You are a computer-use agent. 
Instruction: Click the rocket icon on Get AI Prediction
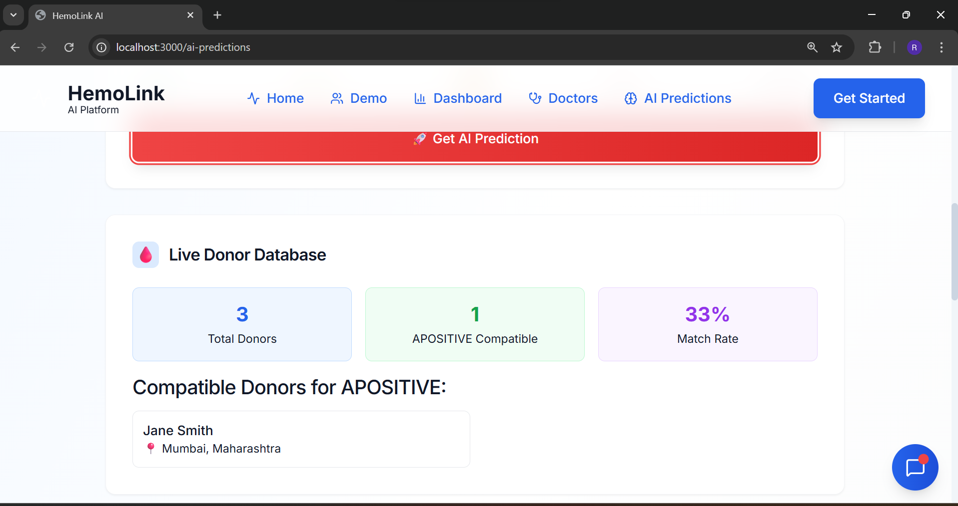point(420,139)
